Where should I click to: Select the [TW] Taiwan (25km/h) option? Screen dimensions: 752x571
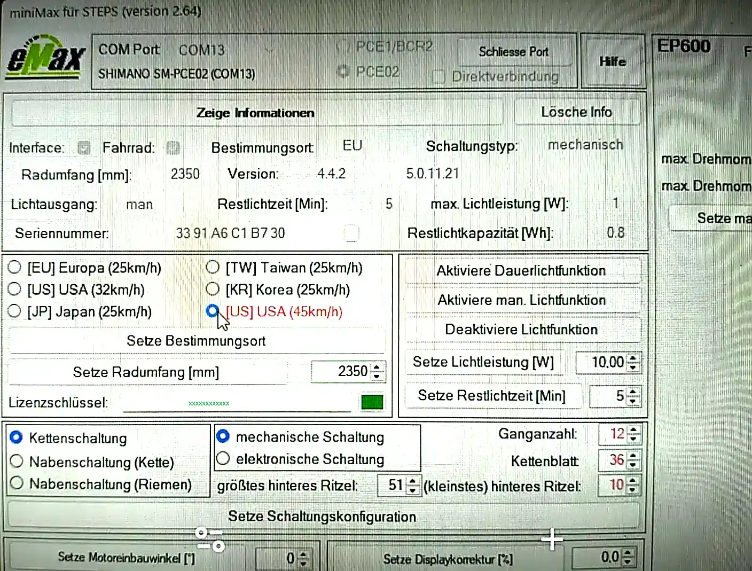click(213, 267)
